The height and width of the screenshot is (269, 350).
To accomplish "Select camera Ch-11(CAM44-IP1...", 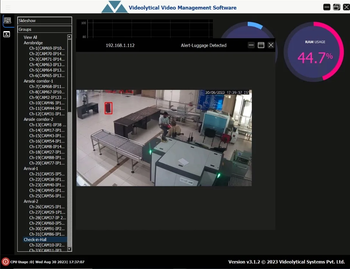I will click(47, 108).
